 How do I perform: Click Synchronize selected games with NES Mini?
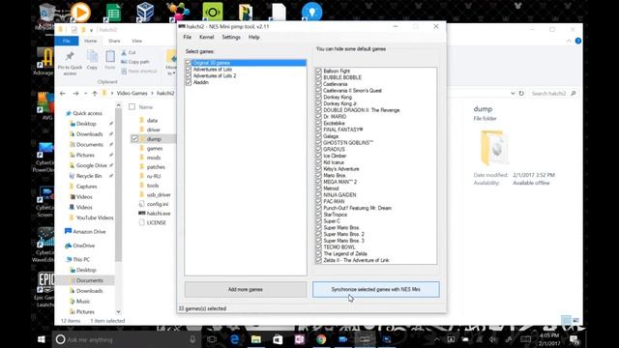pos(376,290)
